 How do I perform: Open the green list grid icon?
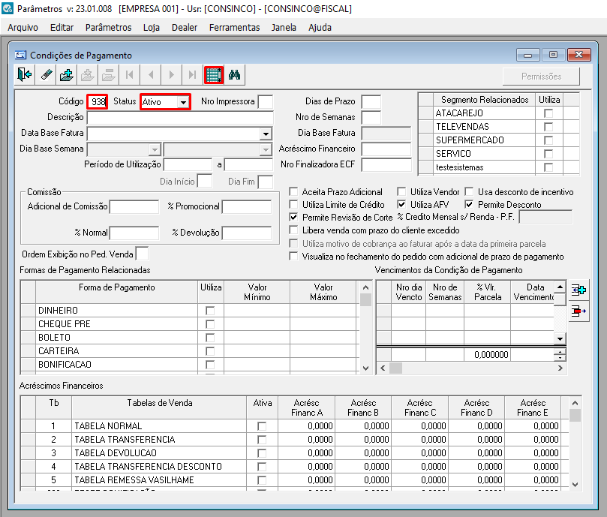point(214,75)
